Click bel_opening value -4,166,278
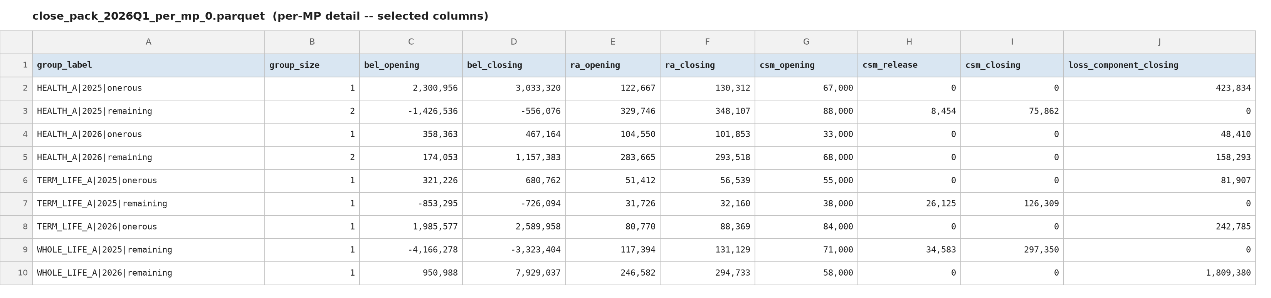 [411, 251]
